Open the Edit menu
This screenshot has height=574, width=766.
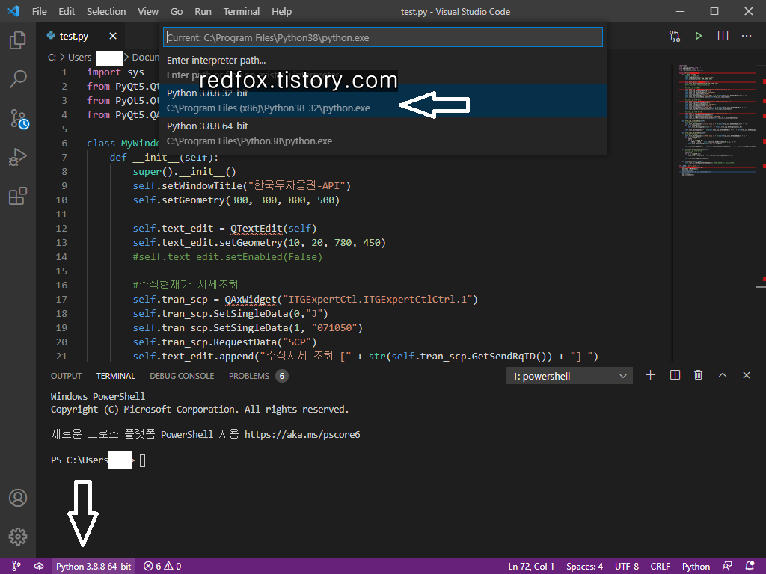pyautogui.click(x=67, y=12)
